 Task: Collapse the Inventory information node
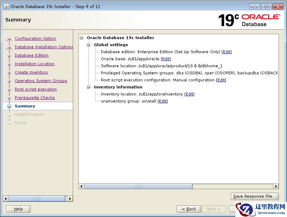(x=89, y=87)
